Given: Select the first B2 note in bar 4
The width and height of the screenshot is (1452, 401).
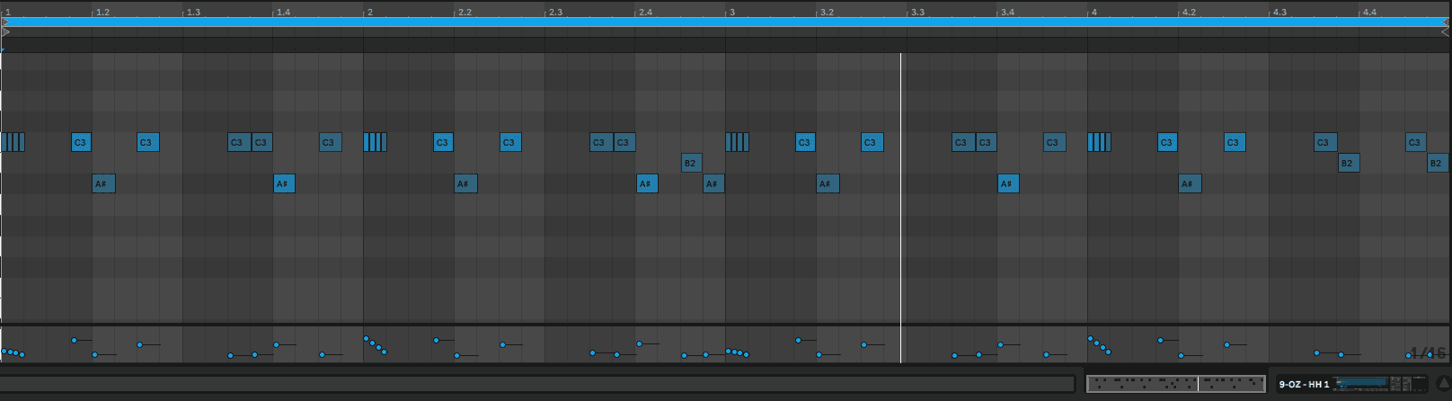Looking at the screenshot, I should (1349, 163).
